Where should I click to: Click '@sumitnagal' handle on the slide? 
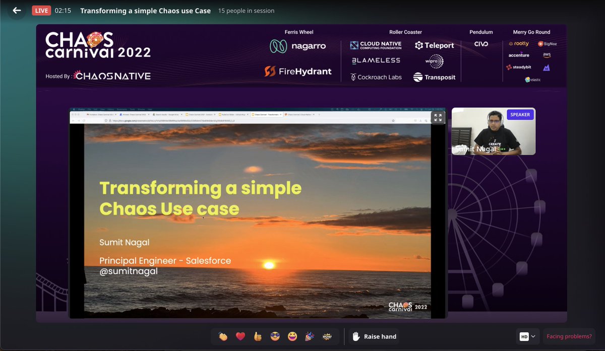tap(129, 271)
